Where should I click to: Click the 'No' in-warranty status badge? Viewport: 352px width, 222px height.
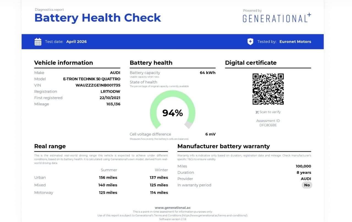tap(307, 185)
